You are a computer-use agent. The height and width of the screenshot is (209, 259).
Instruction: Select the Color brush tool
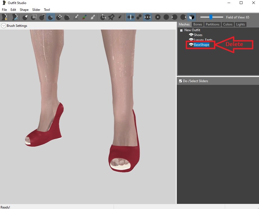(84, 17)
